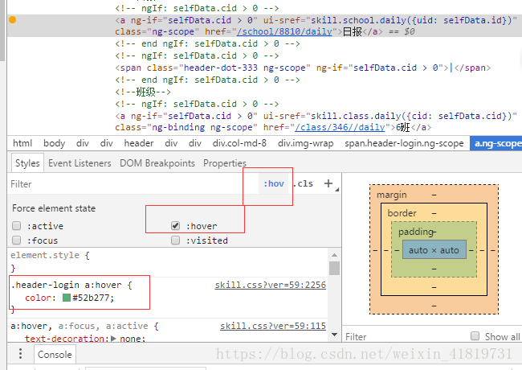Image resolution: width=522 pixels, height=370 pixels.
Task: Follow the /class/346//daily href link
Action: pos(340,127)
